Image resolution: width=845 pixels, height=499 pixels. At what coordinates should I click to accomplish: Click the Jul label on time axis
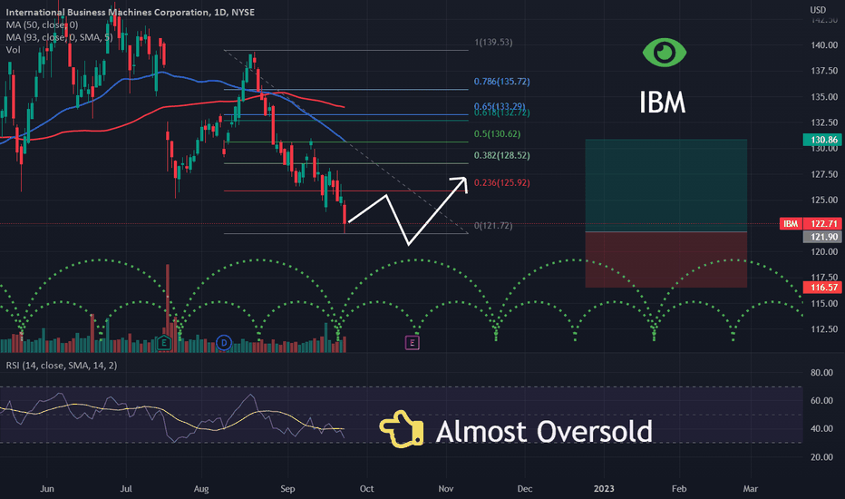pyautogui.click(x=125, y=488)
